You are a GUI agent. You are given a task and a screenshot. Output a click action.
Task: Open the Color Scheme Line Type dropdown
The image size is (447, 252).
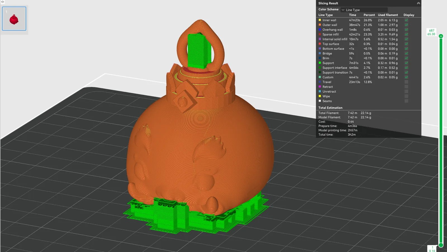(364, 10)
